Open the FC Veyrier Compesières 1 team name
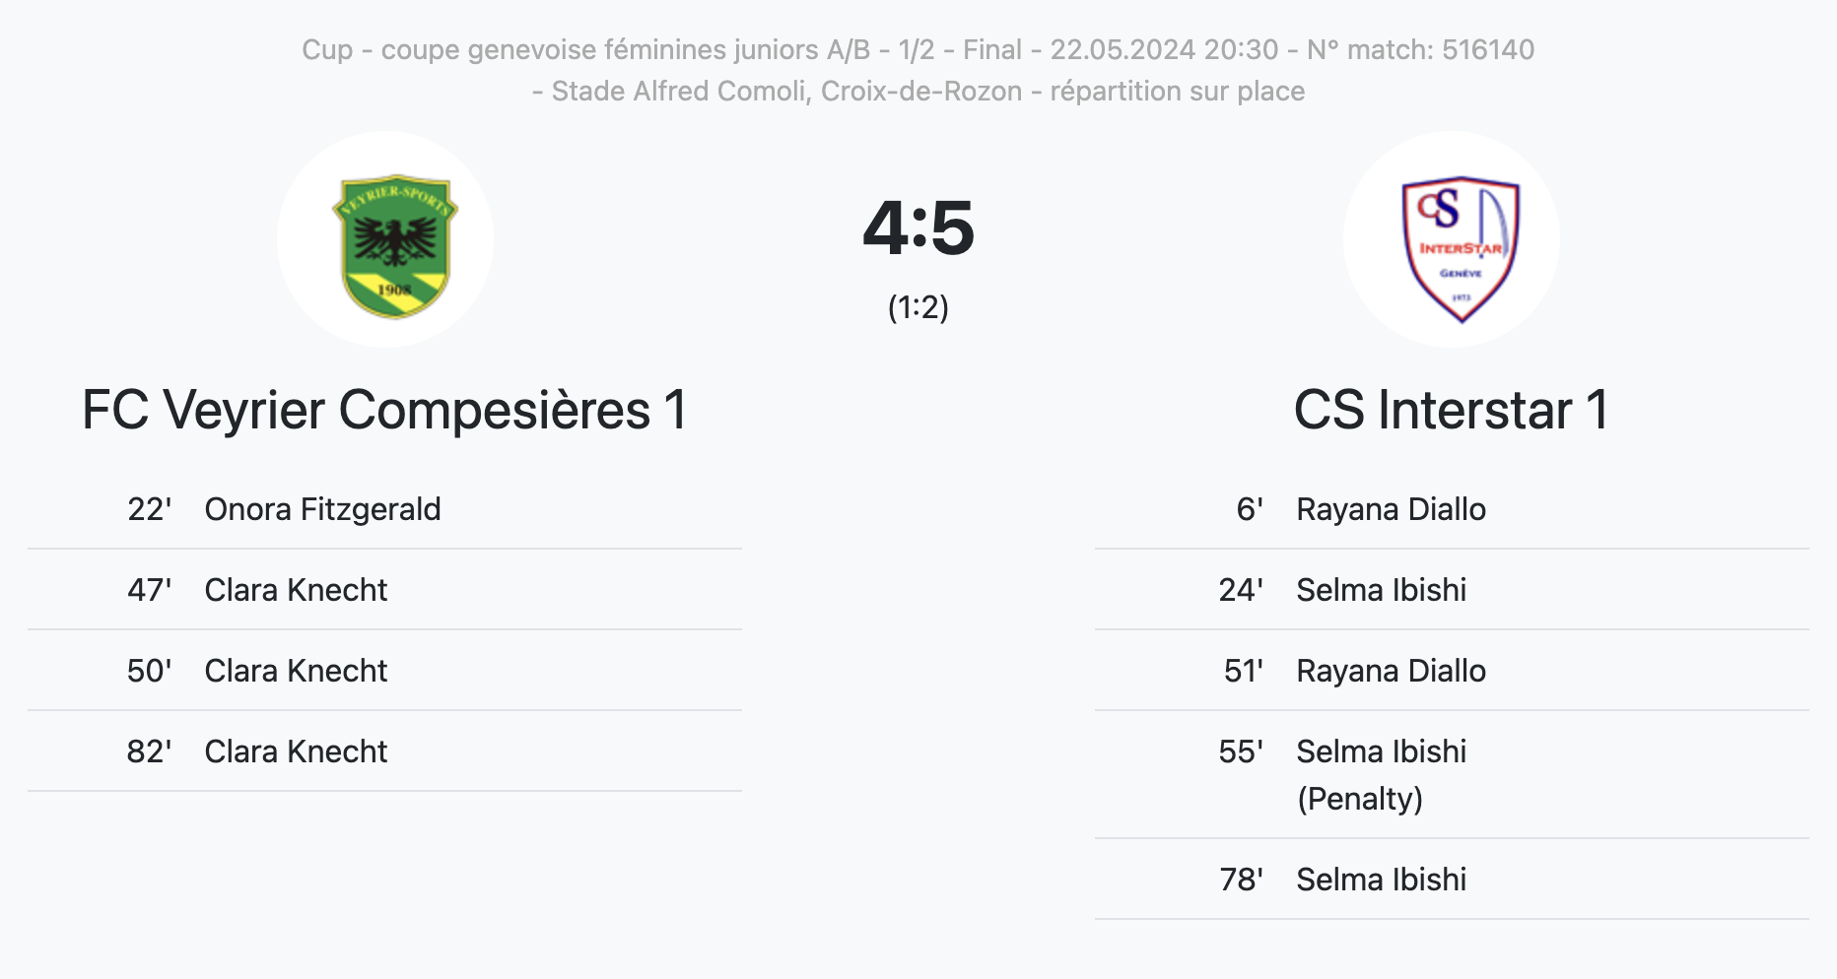Viewport: 1837px width, 979px height. pos(384,410)
